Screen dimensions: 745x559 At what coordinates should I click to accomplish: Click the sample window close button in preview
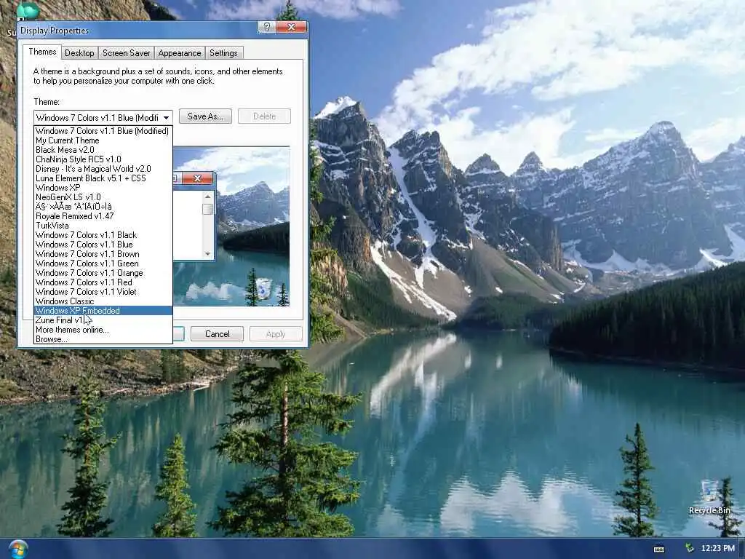pos(198,178)
